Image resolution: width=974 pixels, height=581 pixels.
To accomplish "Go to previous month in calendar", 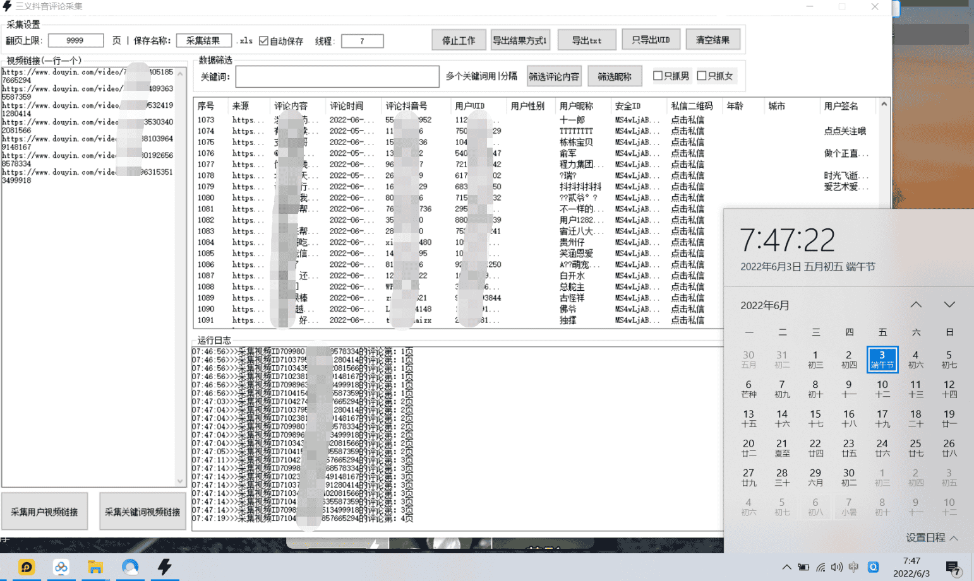I will (916, 305).
